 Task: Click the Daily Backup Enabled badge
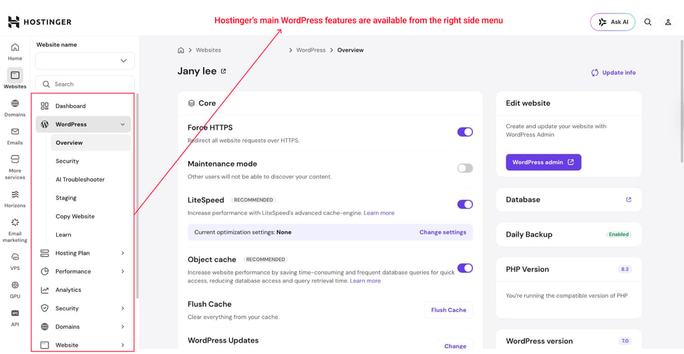point(619,234)
